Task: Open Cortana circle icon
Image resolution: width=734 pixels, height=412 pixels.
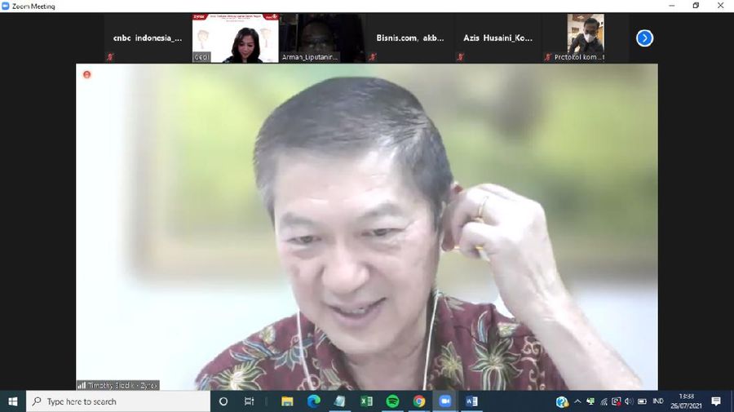Action: (x=223, y=401)
